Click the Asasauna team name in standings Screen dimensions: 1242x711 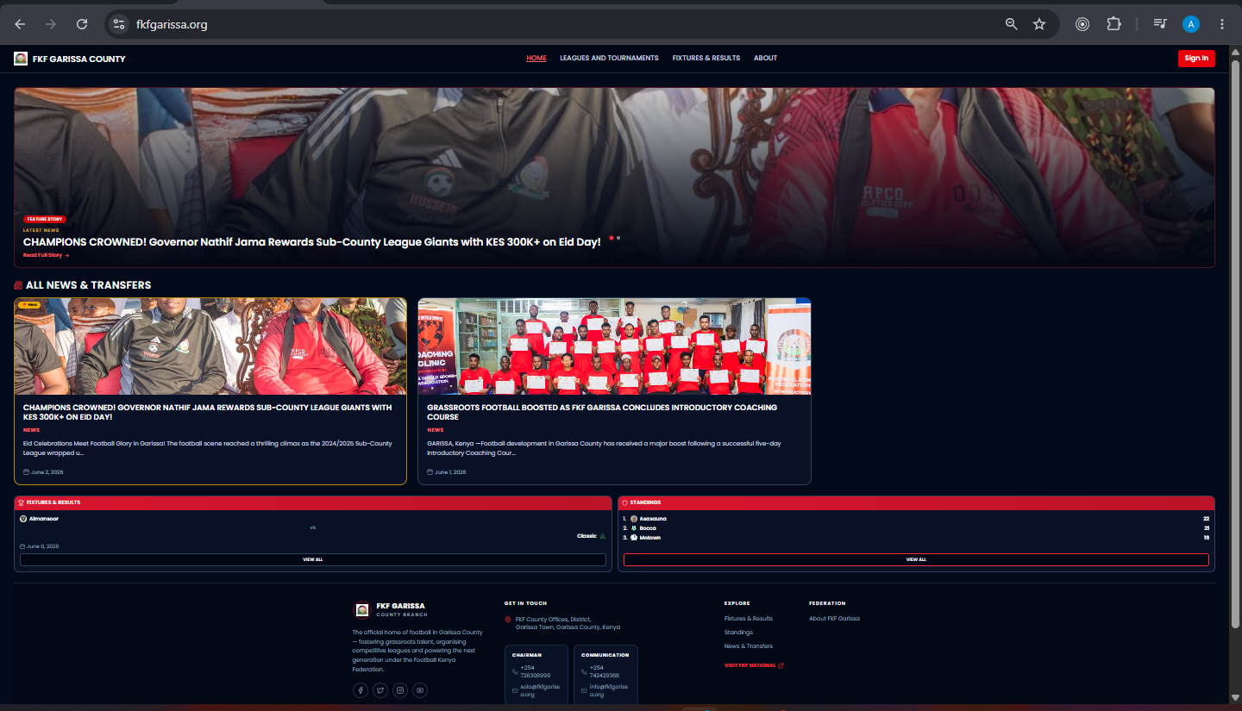(x=653, y=519)
